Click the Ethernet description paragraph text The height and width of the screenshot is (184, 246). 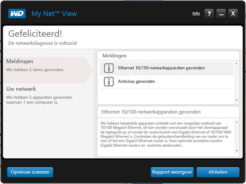coord(166,134)
